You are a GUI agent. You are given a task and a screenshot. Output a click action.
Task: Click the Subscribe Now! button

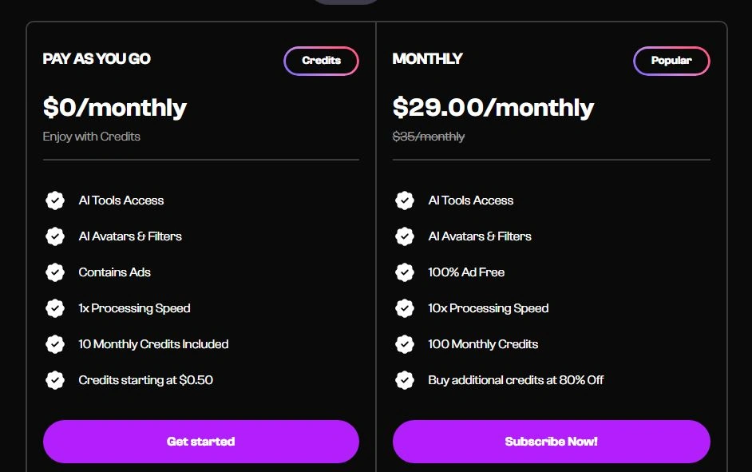551,442
